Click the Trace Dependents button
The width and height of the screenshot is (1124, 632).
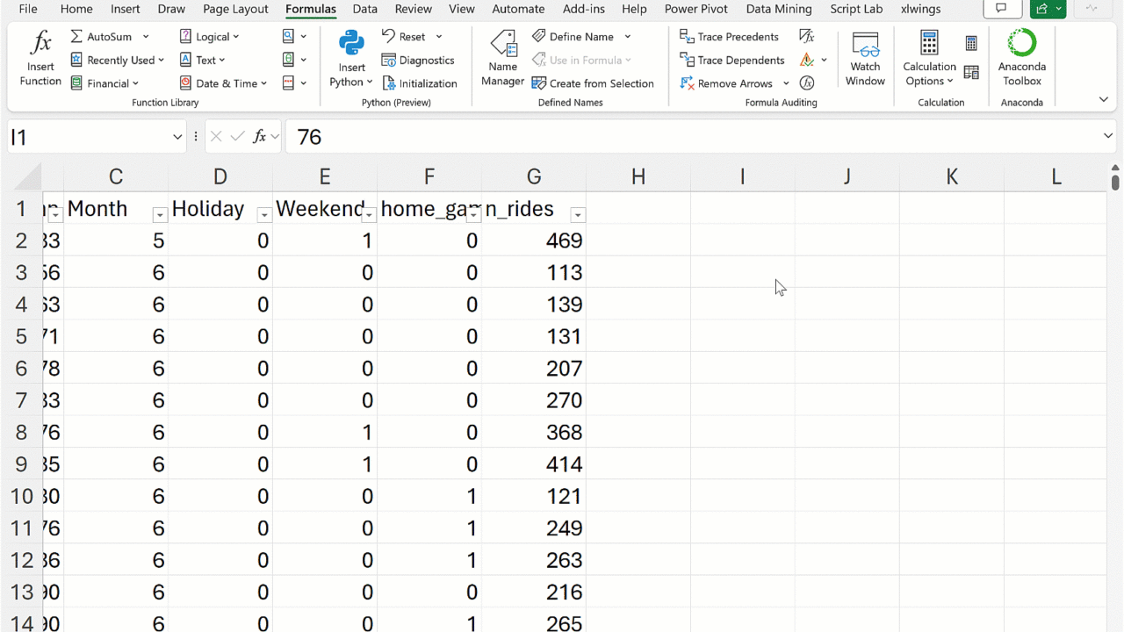[731, 61]
